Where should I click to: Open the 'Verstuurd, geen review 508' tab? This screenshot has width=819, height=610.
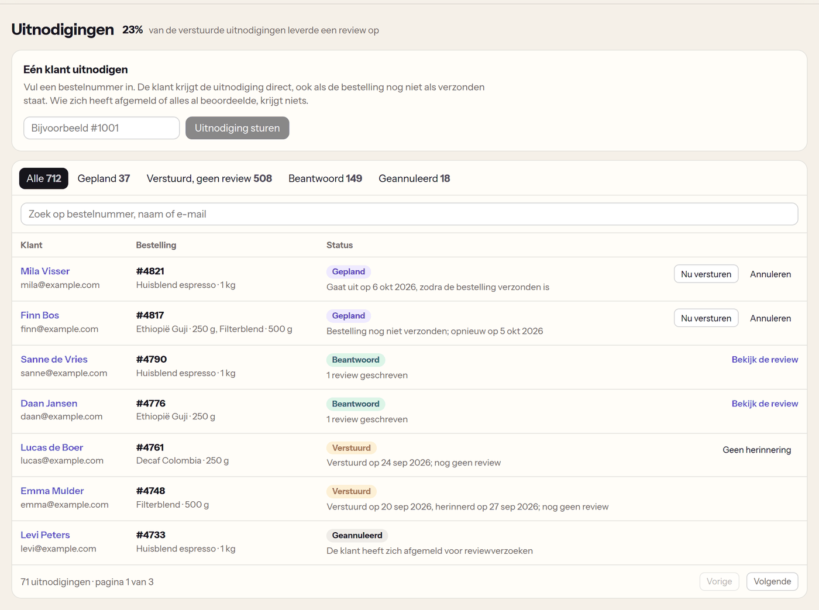(209, 178)
